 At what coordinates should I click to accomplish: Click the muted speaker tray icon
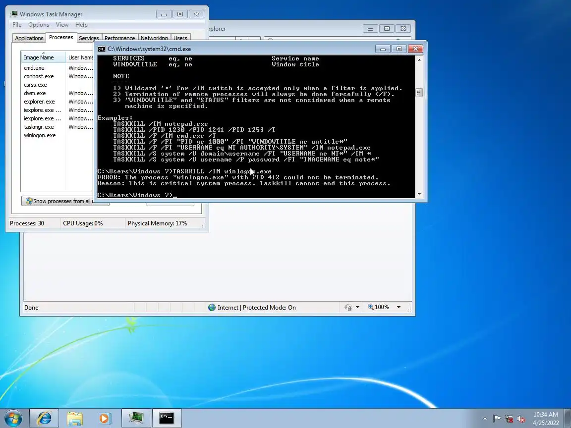(x=521, y=419)
